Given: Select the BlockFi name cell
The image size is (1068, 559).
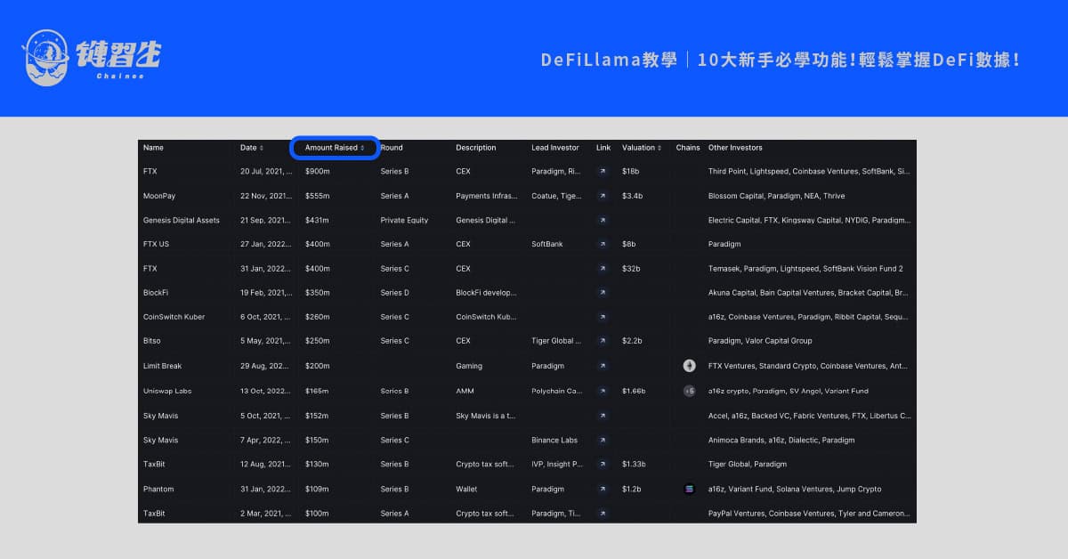Looking at the screenshot, I should click(156, 292).
